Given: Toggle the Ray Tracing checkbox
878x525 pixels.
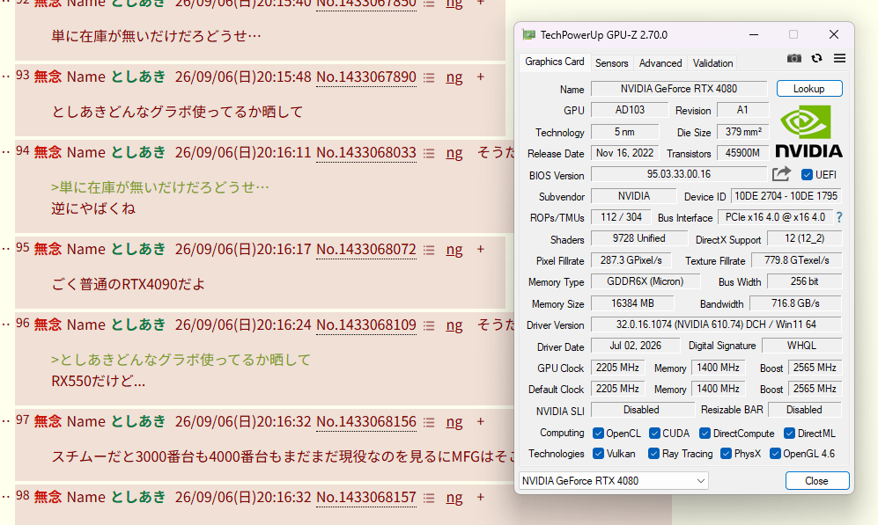Looking at the screenshot, I should 653,454.
